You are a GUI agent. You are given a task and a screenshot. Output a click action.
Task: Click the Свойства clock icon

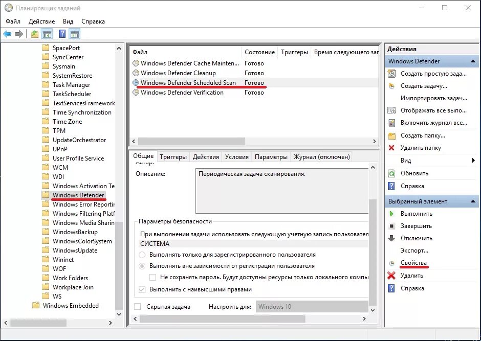[x=392, y=263]
